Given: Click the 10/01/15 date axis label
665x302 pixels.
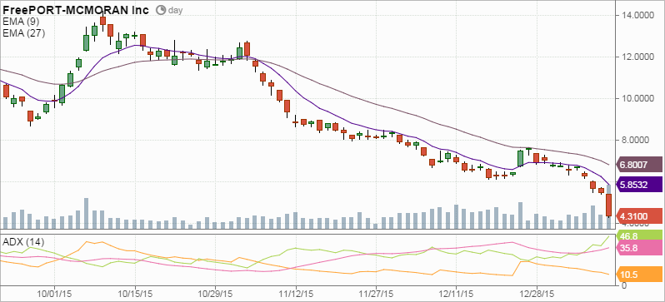Looking at the screenshot, I should [x=54, y=293].
